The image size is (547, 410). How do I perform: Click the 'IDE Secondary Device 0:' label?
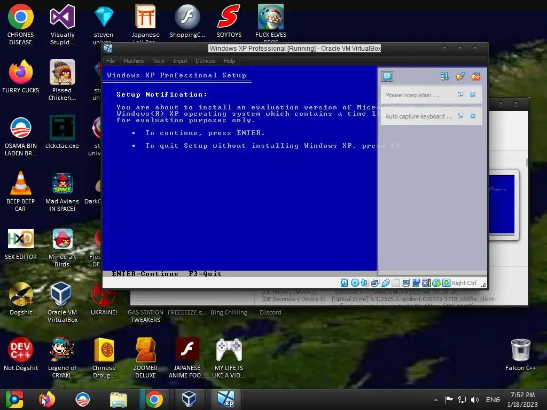[293, 299]
